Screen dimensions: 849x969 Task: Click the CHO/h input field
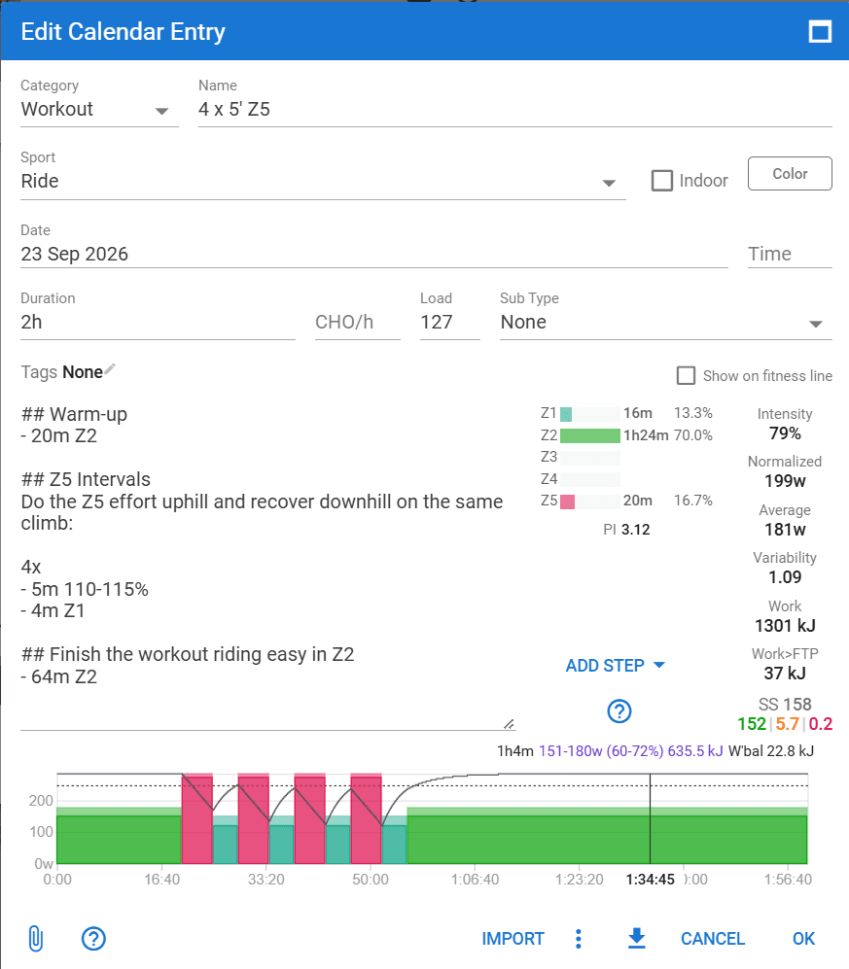click(x=358, y=323)
